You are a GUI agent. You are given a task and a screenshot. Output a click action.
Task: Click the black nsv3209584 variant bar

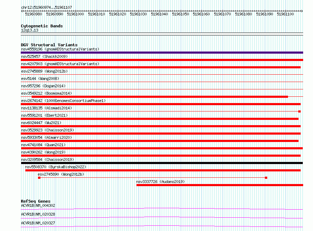tap(162, 163)
